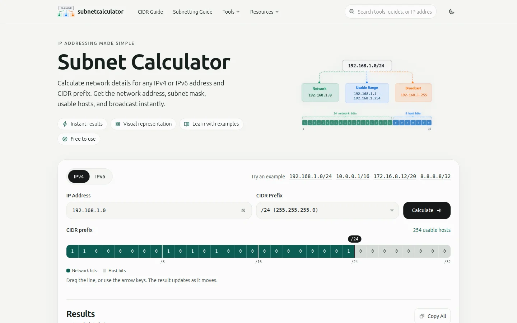Focus the IP Address input field
517x323 pixels.
coord(159,210)
